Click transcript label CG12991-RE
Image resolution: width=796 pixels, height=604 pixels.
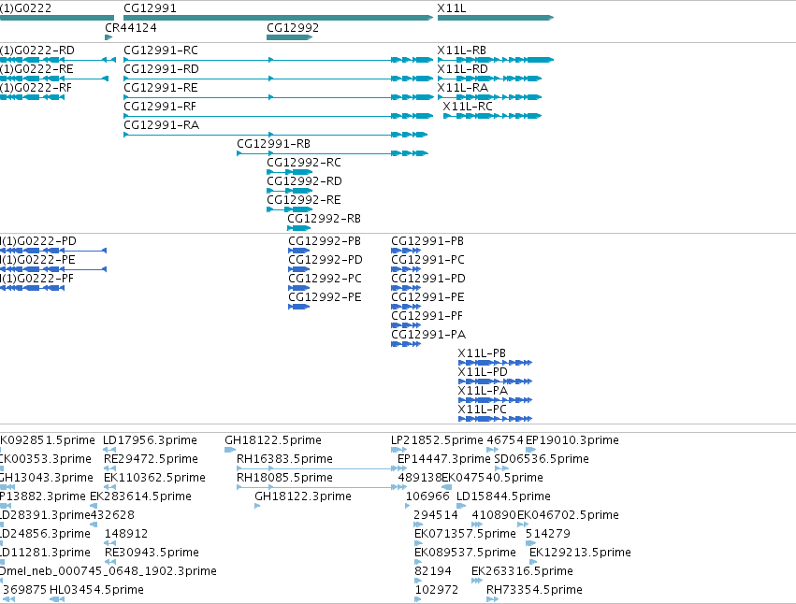[x=161, y=88]
